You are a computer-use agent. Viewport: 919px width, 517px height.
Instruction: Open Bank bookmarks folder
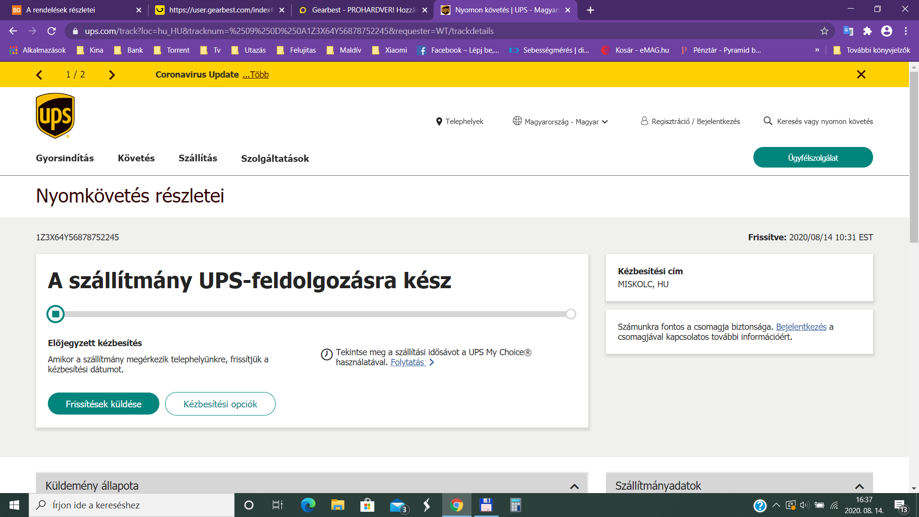tap(128, 50)
